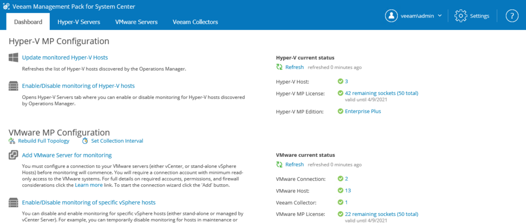
Task: Click the Hyper-V MP Configuration heading
Action: tap(59, 41)
